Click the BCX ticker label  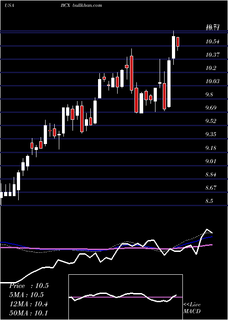pos(65,5)
